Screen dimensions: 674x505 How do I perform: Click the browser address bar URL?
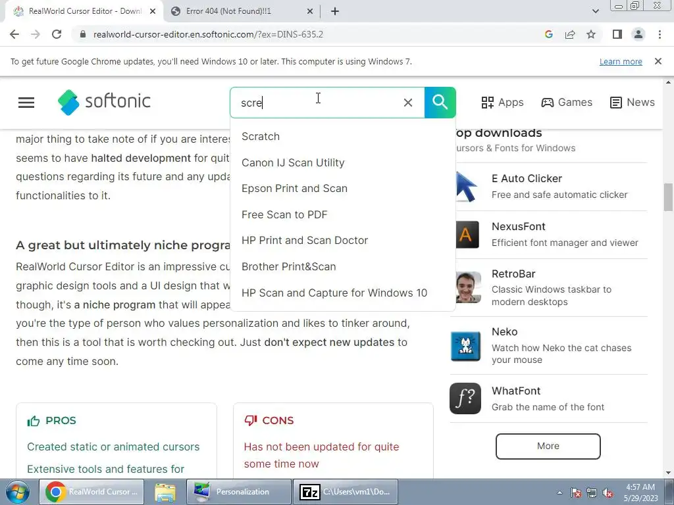click(208, 34)
